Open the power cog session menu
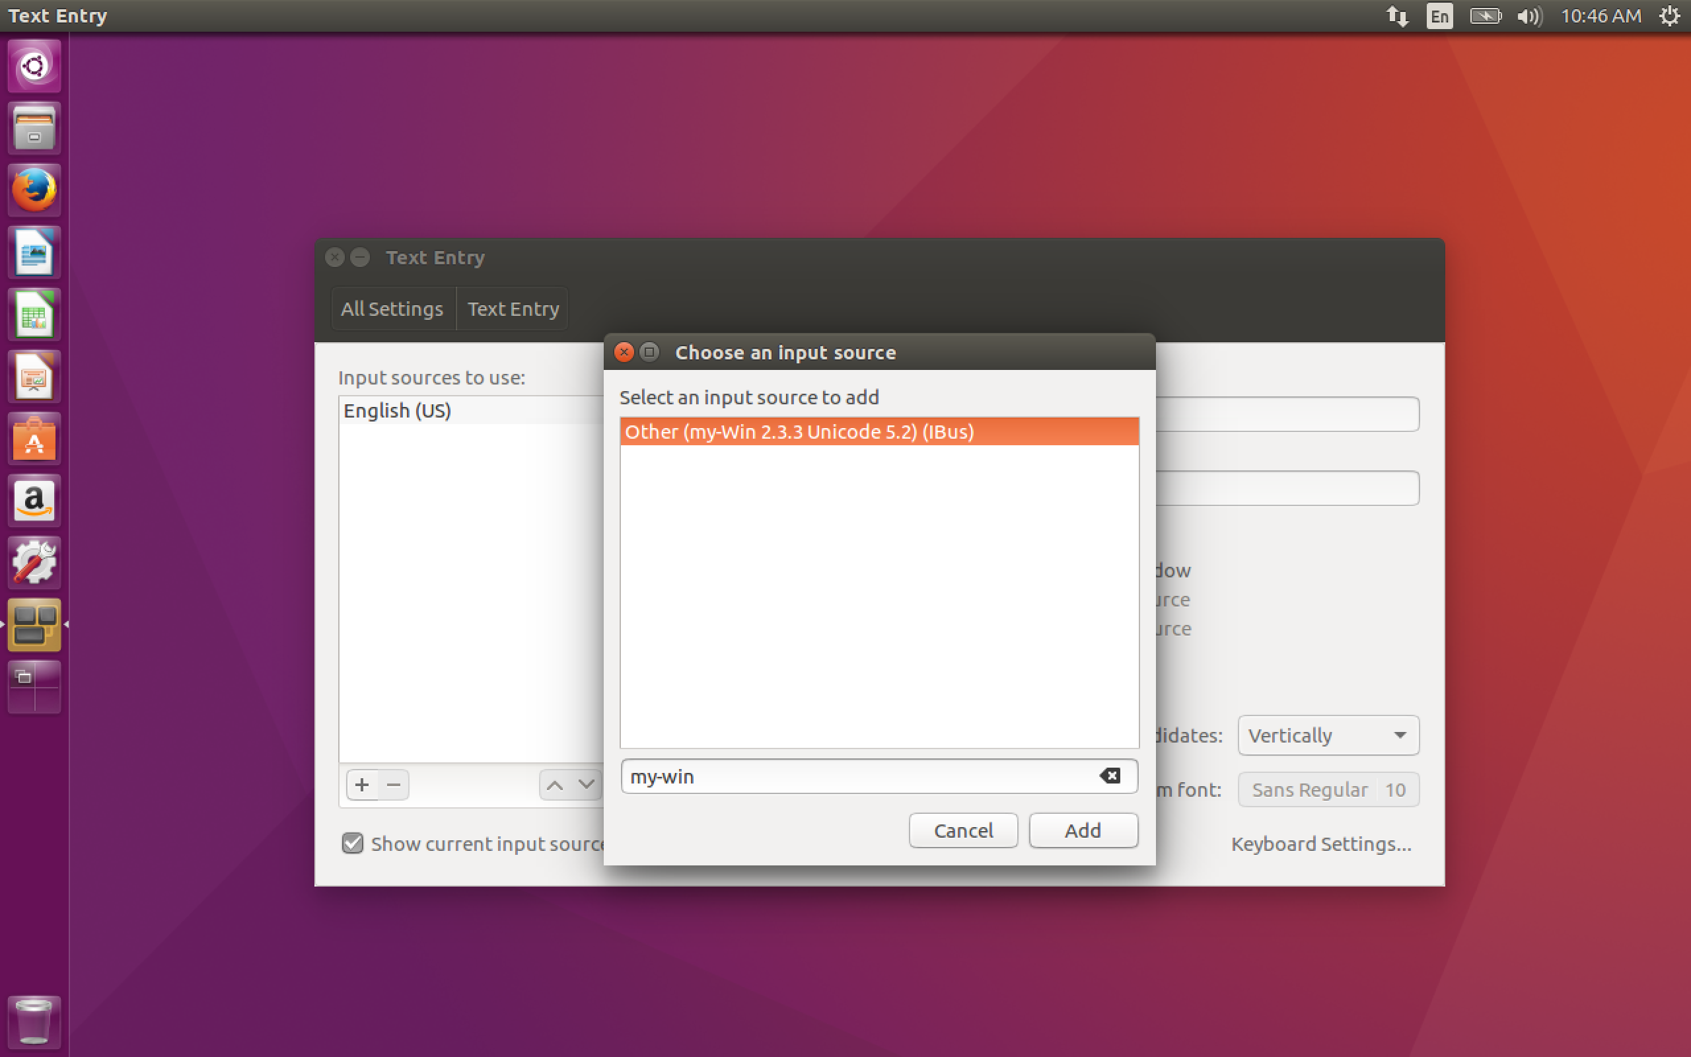Image resolution: width=1691 pixels, height=1057 pixels. (x=1669, y=16)
